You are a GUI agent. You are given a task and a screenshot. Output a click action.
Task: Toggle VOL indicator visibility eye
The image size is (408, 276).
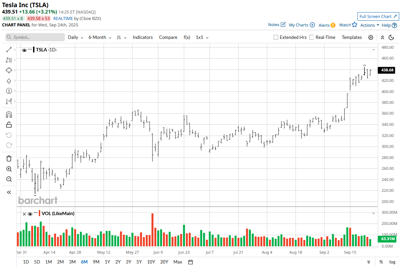tap(30, 214)
